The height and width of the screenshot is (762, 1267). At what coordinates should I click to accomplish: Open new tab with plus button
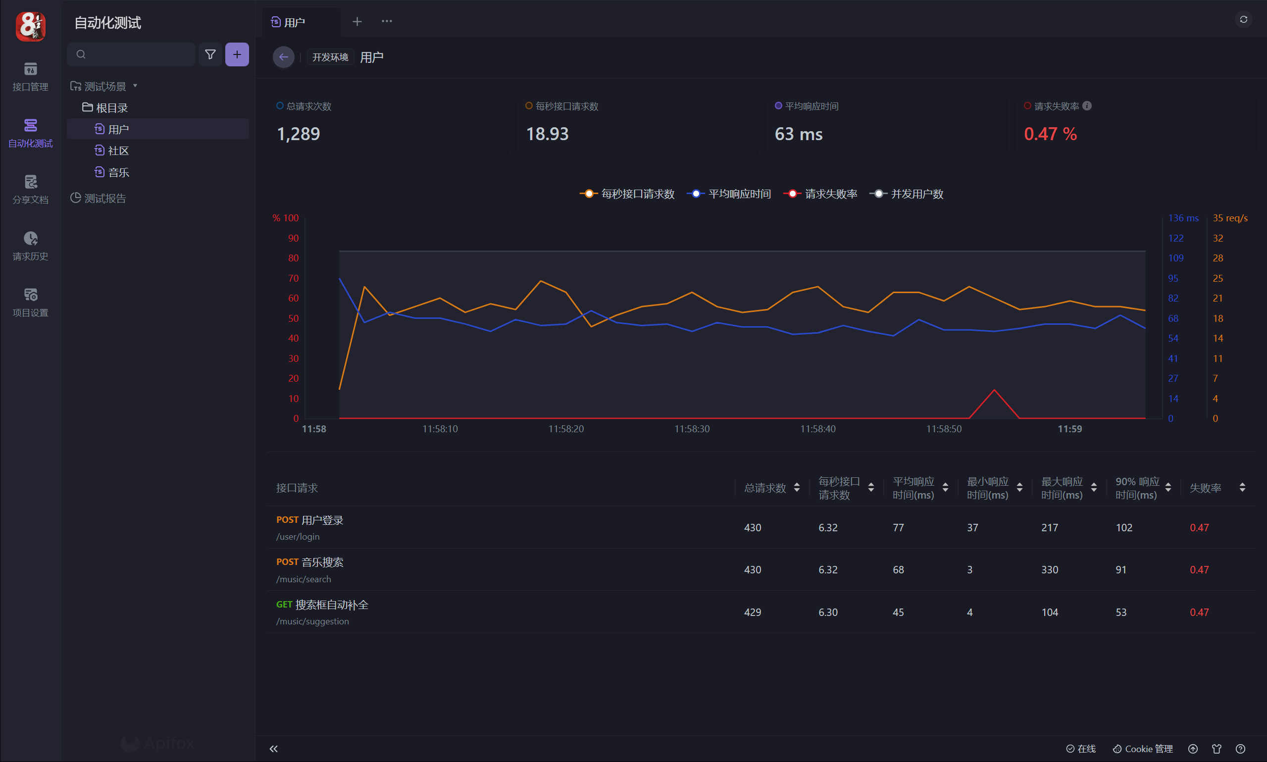[x=357, y=22]
